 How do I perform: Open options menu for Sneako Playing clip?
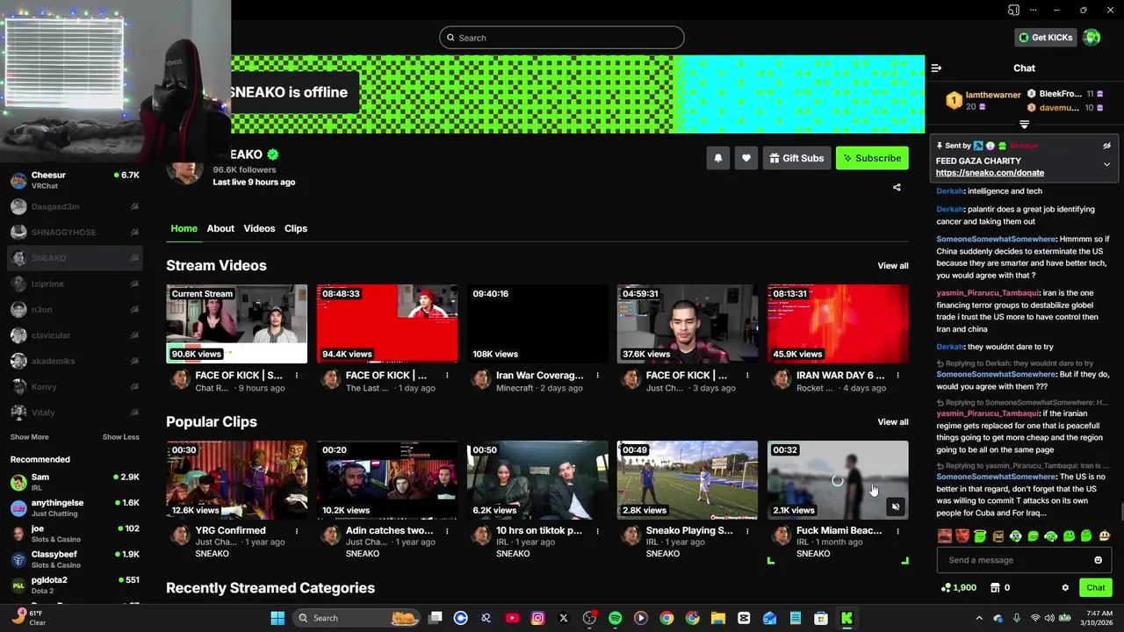(x=747, y=531)
